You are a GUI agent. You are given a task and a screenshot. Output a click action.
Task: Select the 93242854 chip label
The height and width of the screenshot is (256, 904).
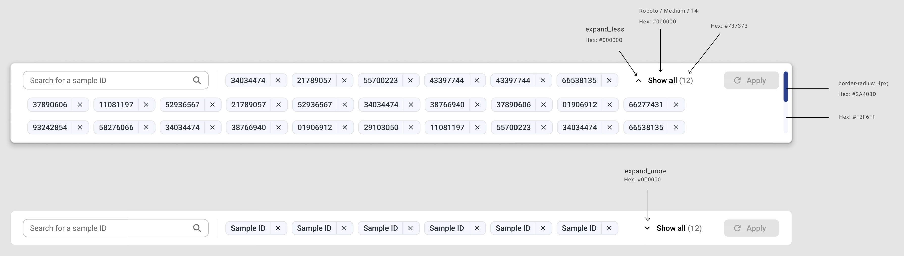tap(50, 127)
